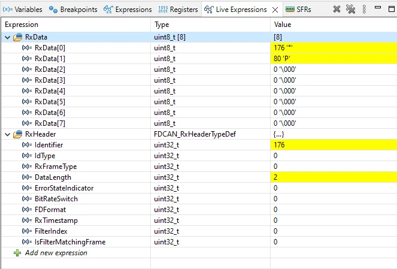Open the view menu three-dots icon
The height and width of the screenshot is (269, 397).
pos(364,10)
